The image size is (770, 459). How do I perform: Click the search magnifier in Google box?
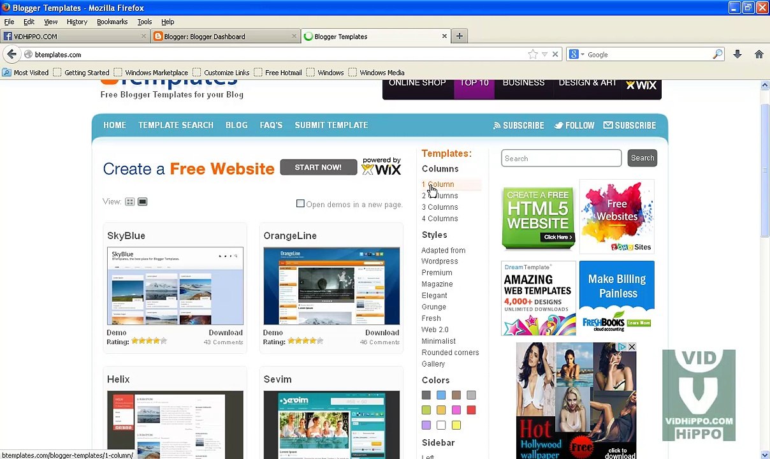click(x=718, y=55)
